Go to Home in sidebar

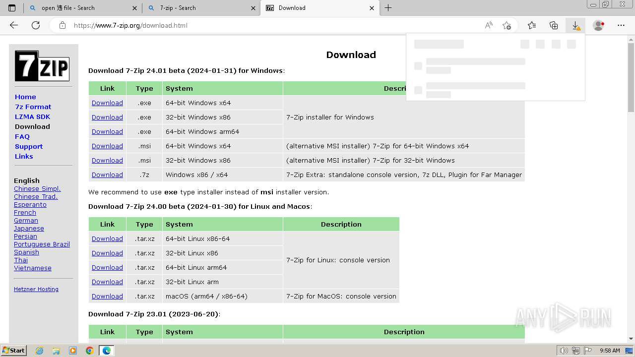25,97
